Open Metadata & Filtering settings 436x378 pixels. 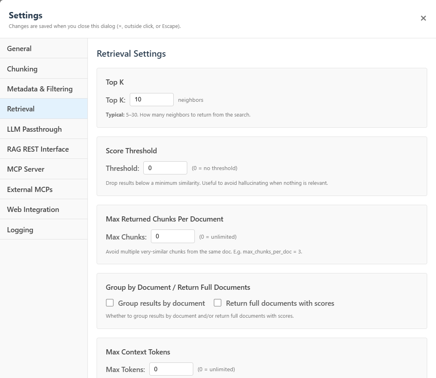click(x=44, y=89)
